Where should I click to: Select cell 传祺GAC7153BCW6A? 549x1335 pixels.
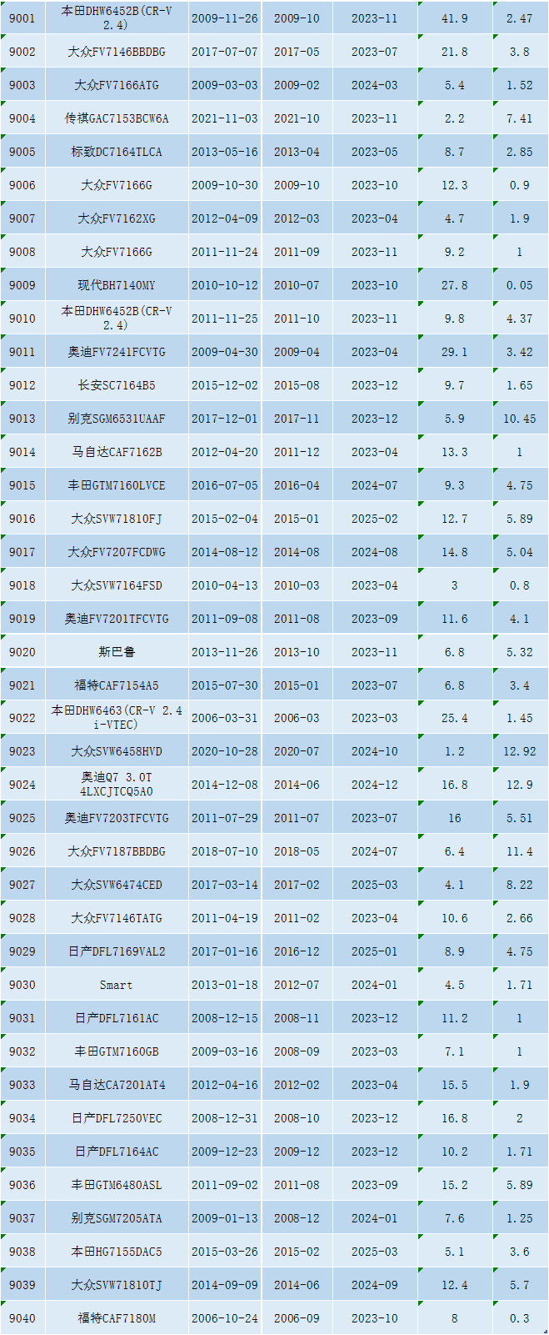[x=117, y=118]
